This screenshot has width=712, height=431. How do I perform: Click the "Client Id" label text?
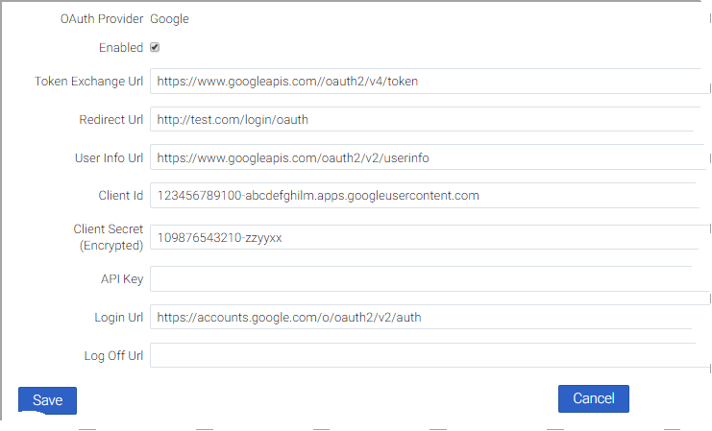[x=120, y=196]
